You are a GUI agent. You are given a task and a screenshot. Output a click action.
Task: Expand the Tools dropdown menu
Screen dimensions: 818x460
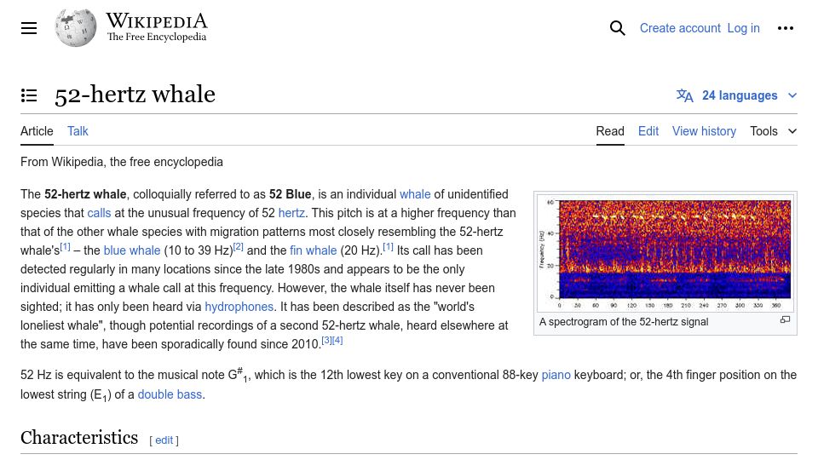point(773,131)
